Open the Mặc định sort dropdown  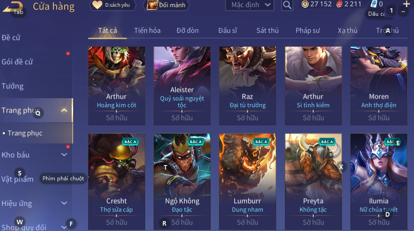click(x=250, y=5)
